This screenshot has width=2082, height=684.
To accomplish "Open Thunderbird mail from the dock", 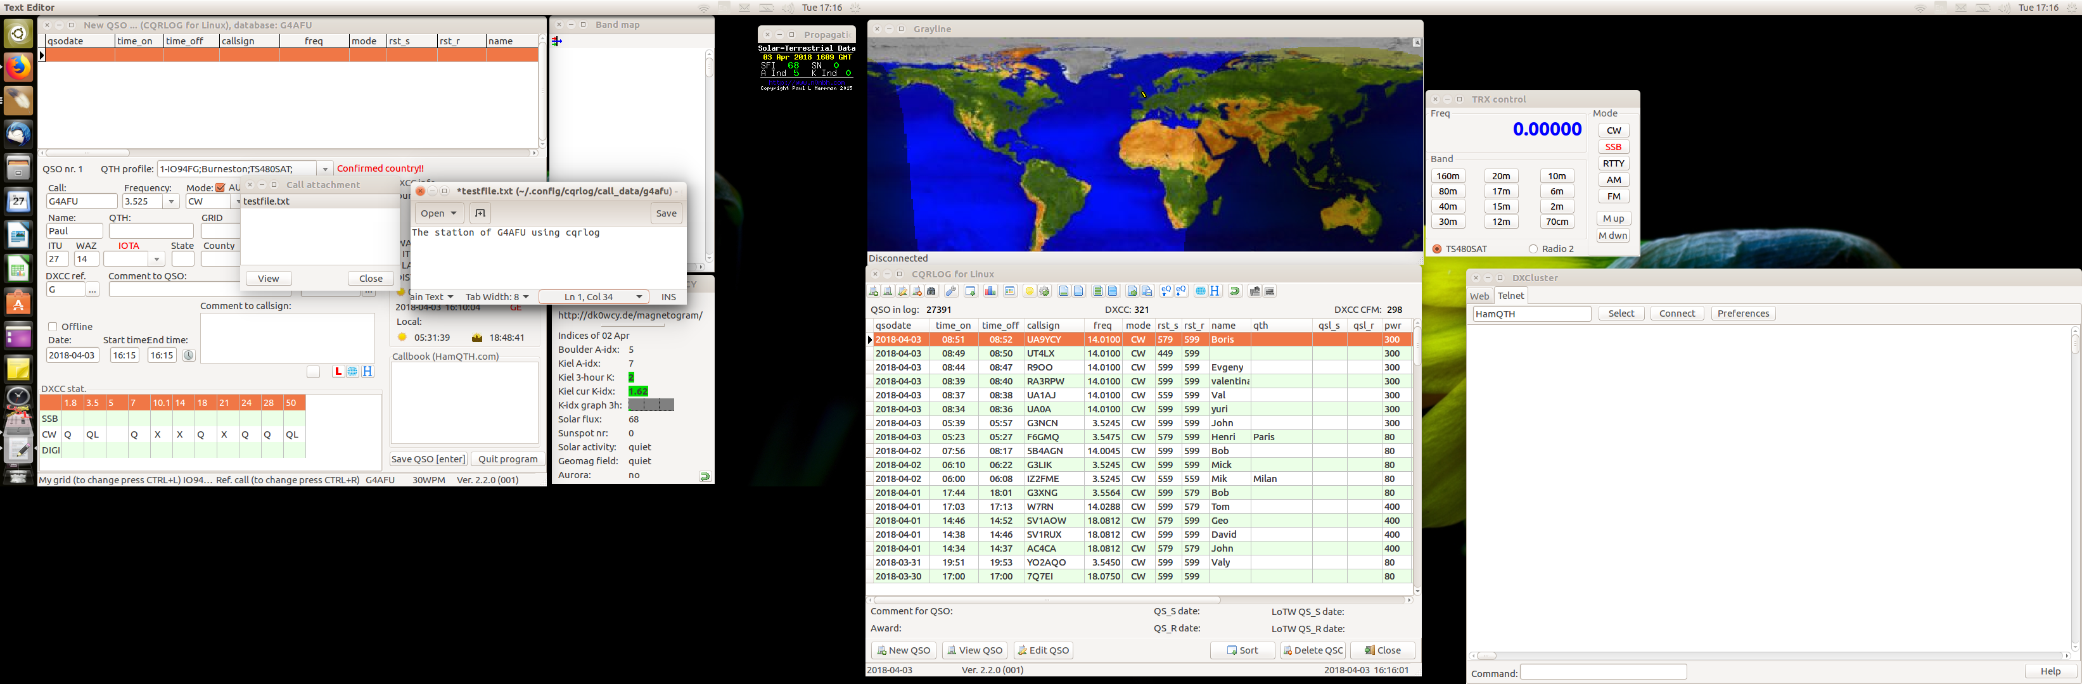I will [18, 134].
